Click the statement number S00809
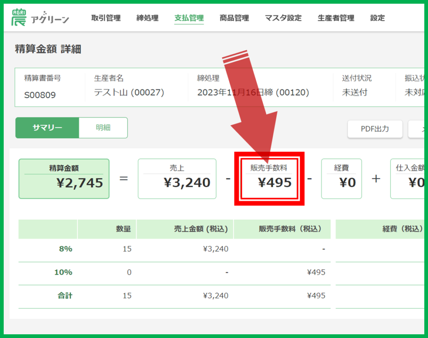 (40, 95)
